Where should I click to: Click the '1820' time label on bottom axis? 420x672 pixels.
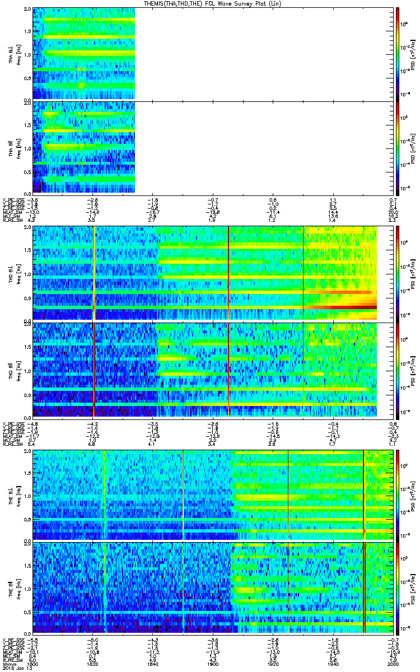92,664
